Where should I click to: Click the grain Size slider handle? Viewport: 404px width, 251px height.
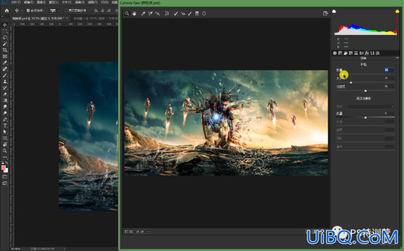pos(351,82)
